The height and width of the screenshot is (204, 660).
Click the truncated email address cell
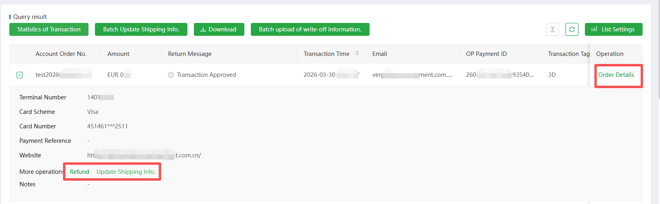(x=412, y=75)
